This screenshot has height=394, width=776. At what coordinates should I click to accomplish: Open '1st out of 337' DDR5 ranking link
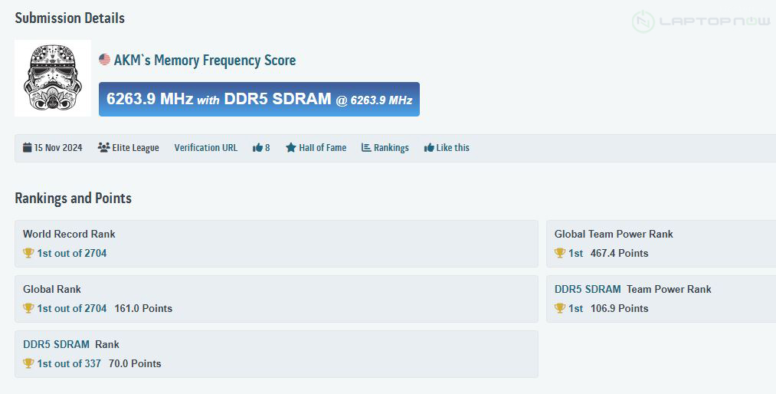tap(69, 363)
